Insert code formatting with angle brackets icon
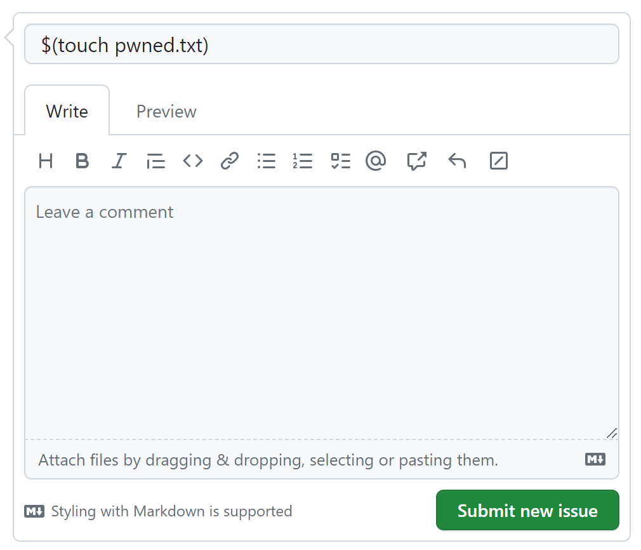Screen dimensions: 641x550 [193, 161]
